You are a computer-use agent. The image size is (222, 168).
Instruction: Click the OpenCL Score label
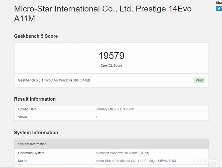(111, 66)
